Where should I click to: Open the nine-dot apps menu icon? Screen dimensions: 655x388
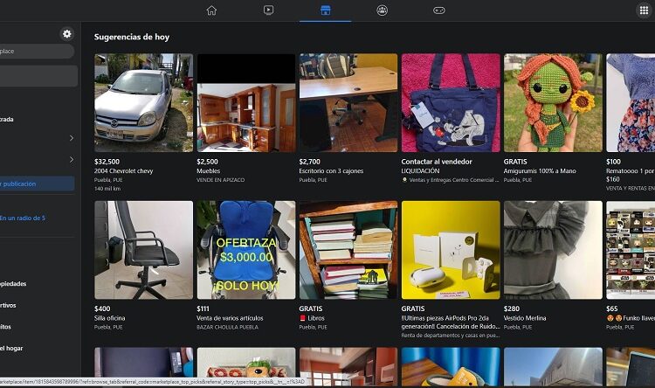tap(644, 10)
